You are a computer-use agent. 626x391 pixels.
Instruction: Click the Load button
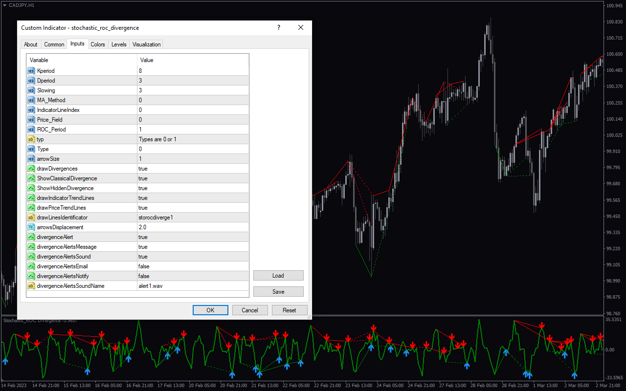click(x=278, y=276)
